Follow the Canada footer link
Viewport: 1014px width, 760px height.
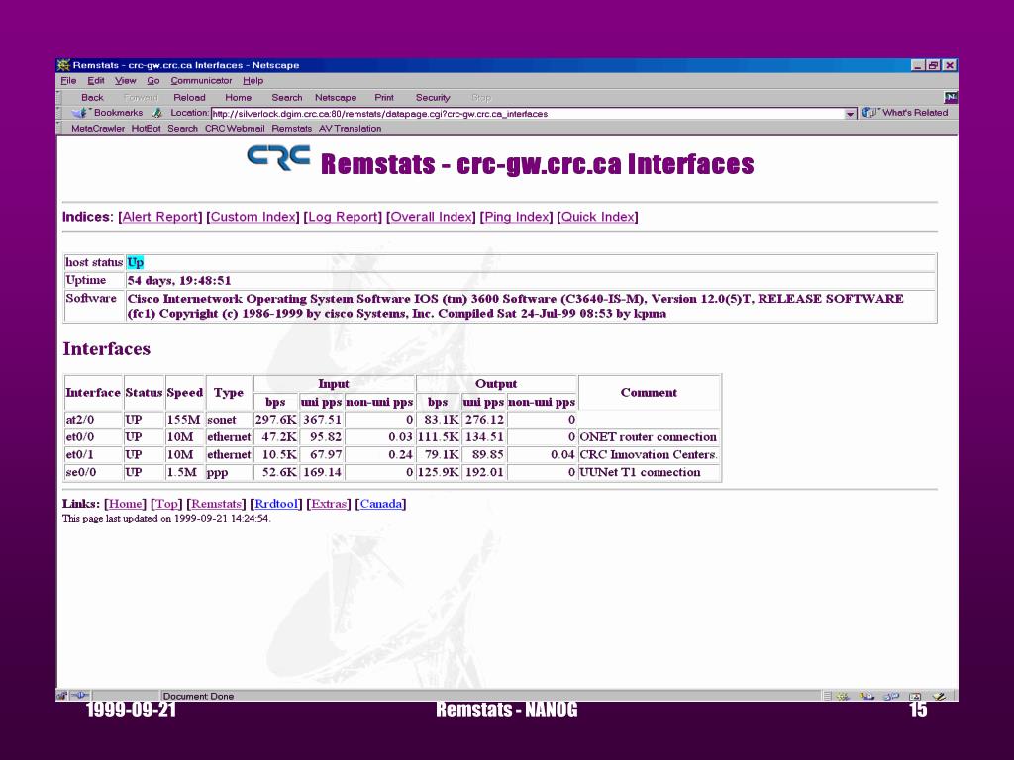[x=380, y=504]
